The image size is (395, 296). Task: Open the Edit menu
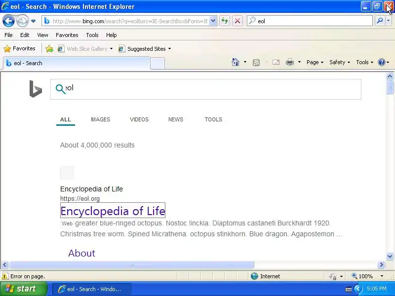click(x=25, y=35)
